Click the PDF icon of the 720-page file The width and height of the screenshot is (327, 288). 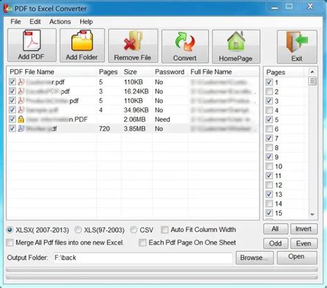click(x=21, y=128)
